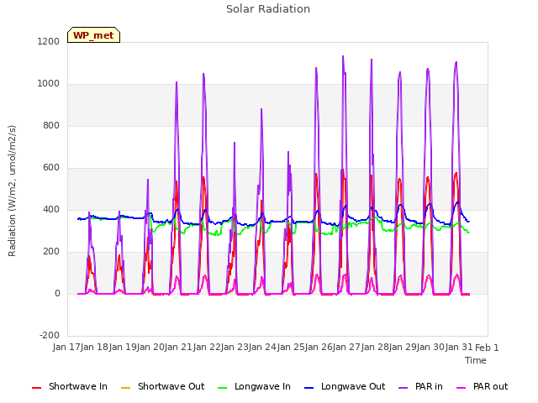
Task: Click the Jan 21 x-axis tick label
Action: [x=178, y=347]
